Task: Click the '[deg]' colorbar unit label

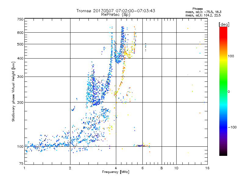Action: [224, 24]
